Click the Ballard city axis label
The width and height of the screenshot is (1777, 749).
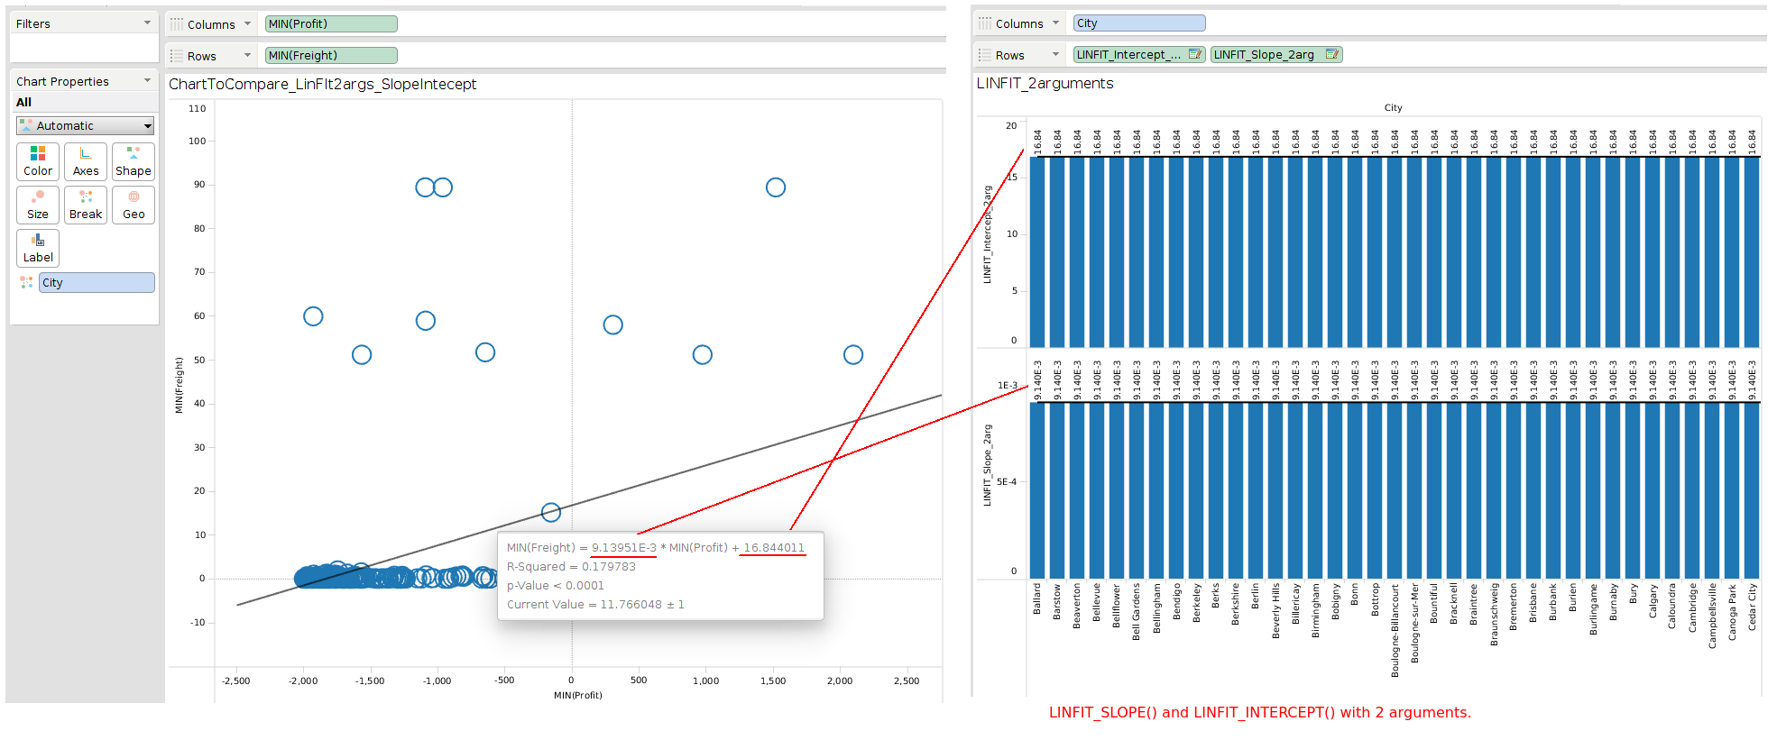tap(1037, 599)
